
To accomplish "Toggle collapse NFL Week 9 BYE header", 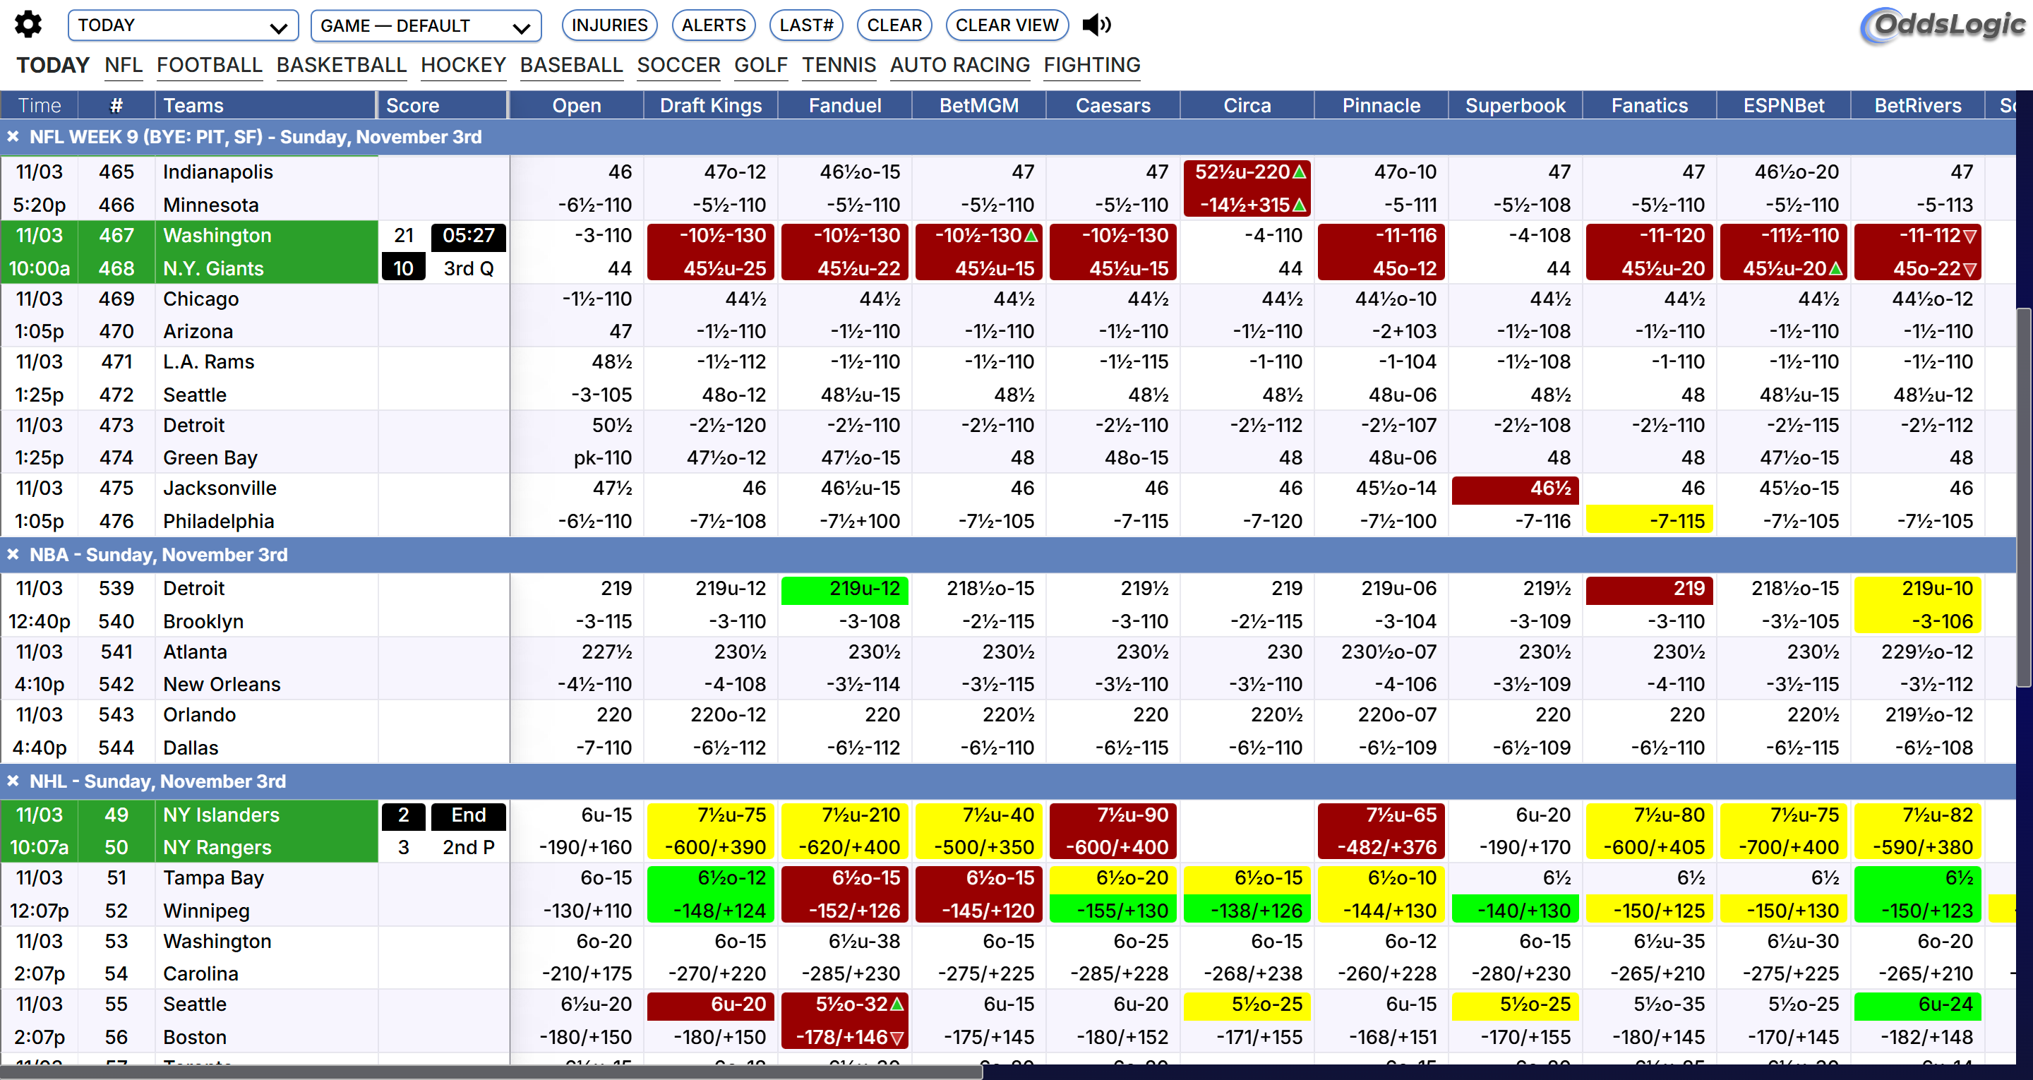I will click(12, 136).
